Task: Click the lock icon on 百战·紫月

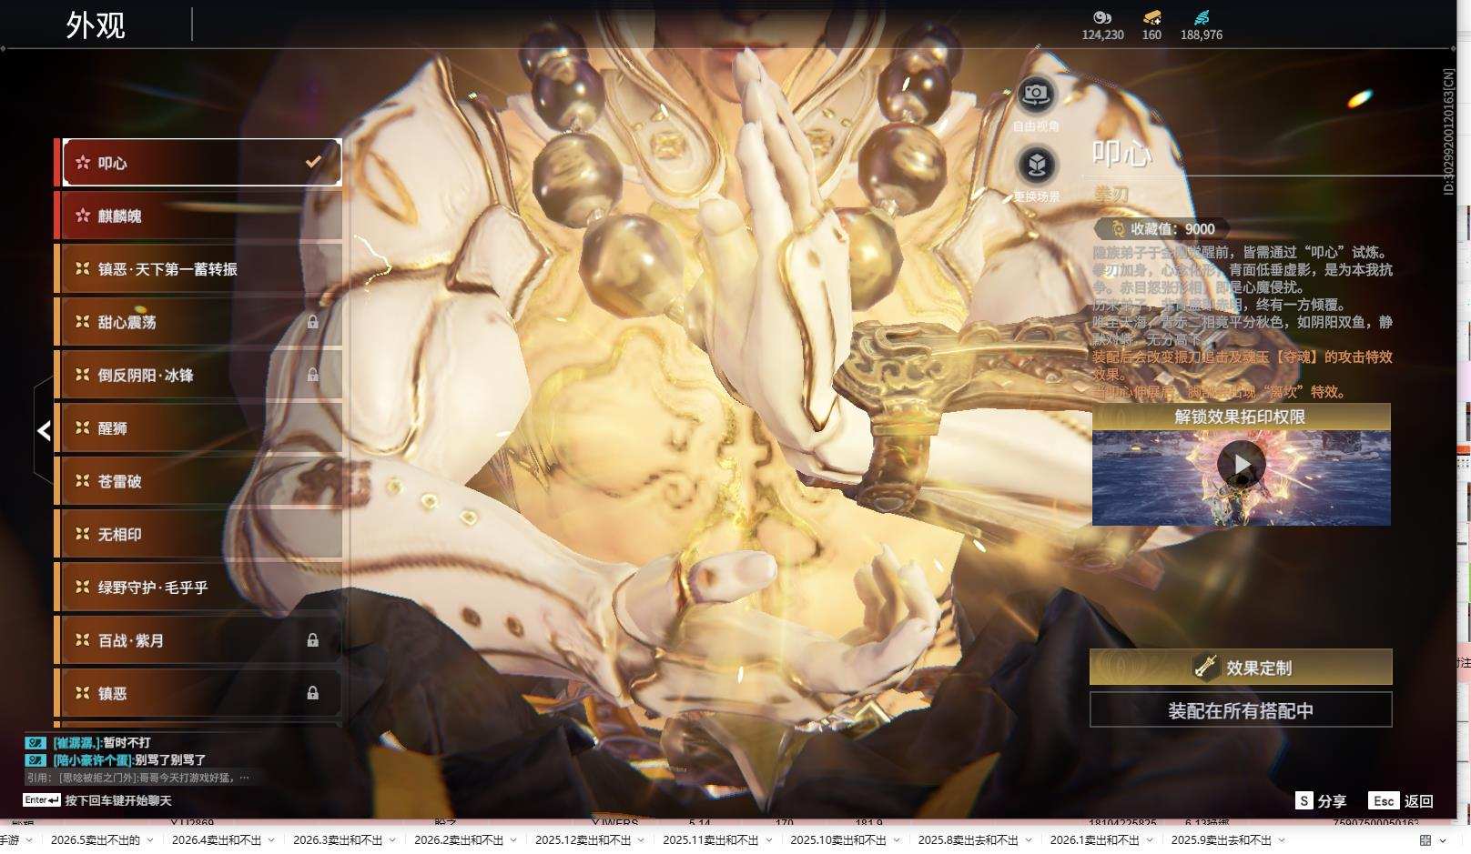Action: [313, 640]
